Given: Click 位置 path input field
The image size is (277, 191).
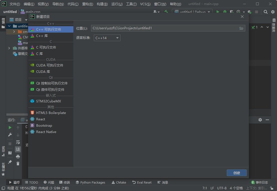Looking at the screenshot, I should pos(168,28).
